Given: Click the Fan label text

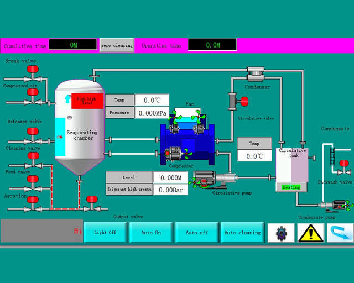Looking at the screenshot, I should point(190,104).
